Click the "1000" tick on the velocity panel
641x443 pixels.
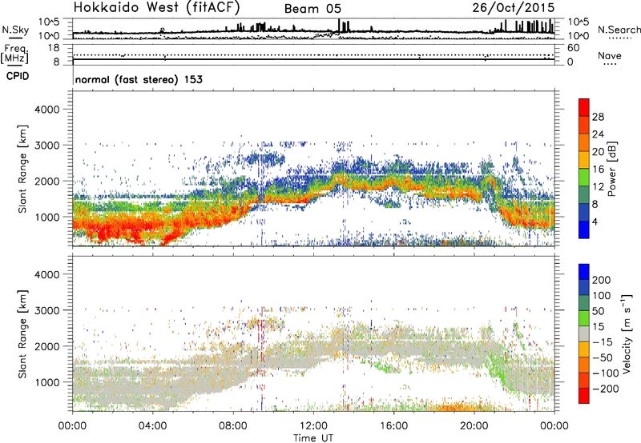46,382
